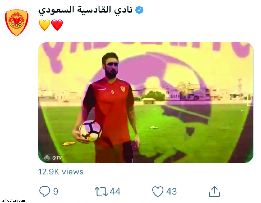Like the tweet with the heart icon

[158, 192]
